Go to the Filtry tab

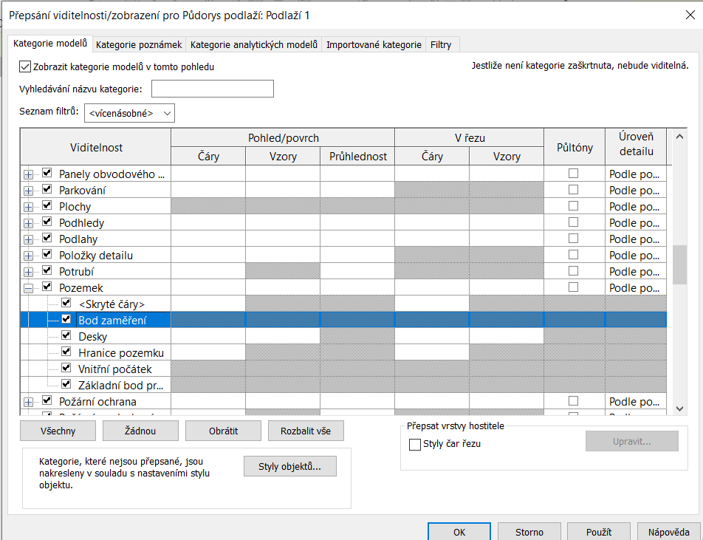pyautogui.click(x=441, y=45)
